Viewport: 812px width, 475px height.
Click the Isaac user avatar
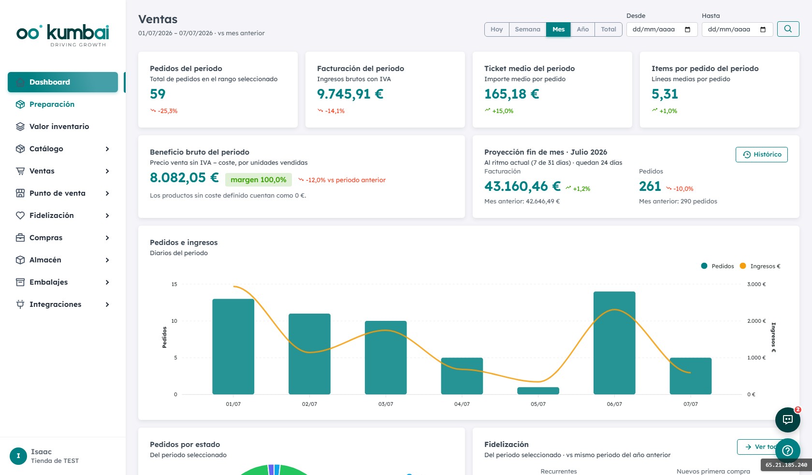(x=18, y=456)
